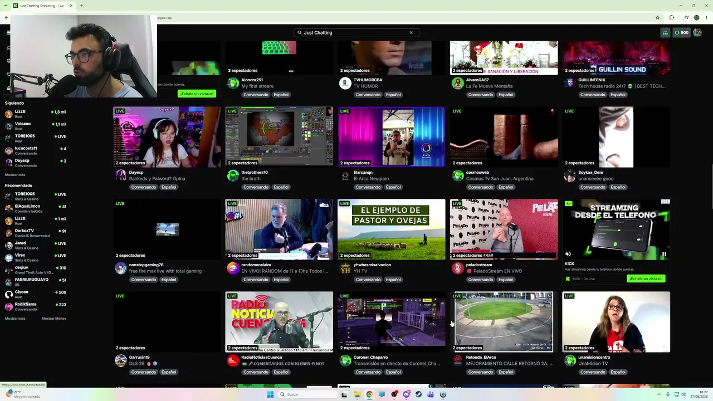Open the Chrome three-dot menu
This screenshot has width=713, height=401.
pos(707,17)
